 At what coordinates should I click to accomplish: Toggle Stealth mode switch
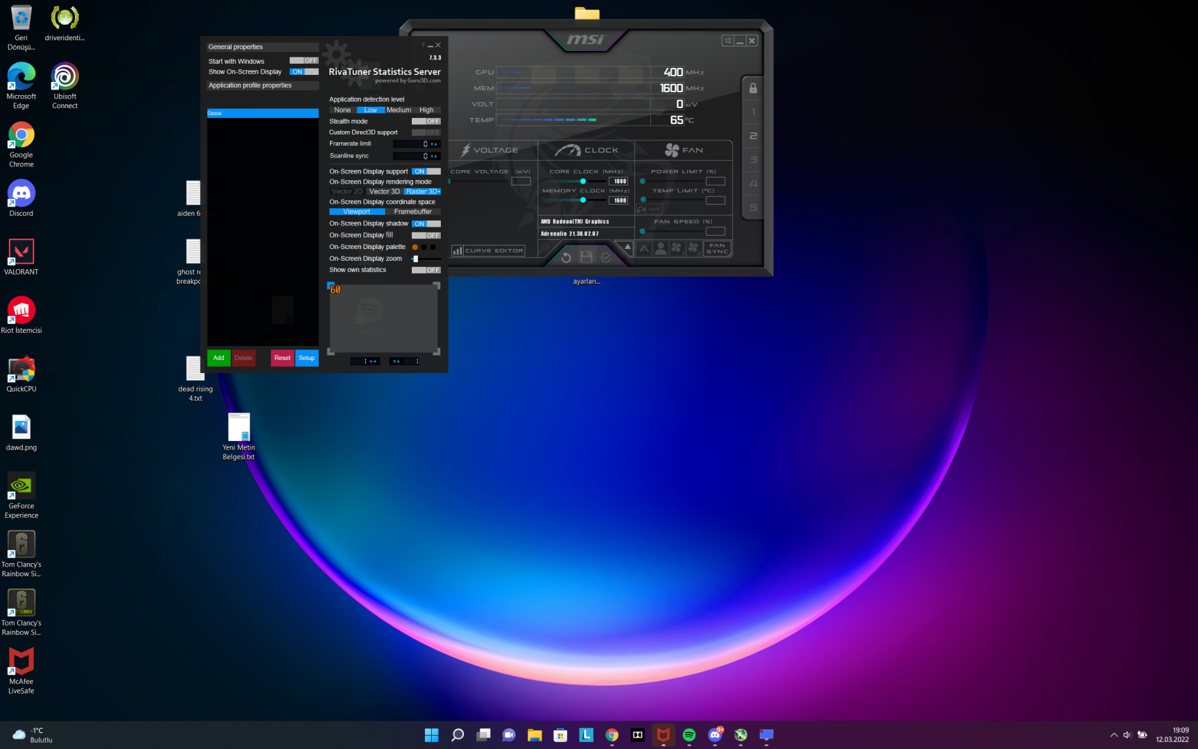pos(426,121)
